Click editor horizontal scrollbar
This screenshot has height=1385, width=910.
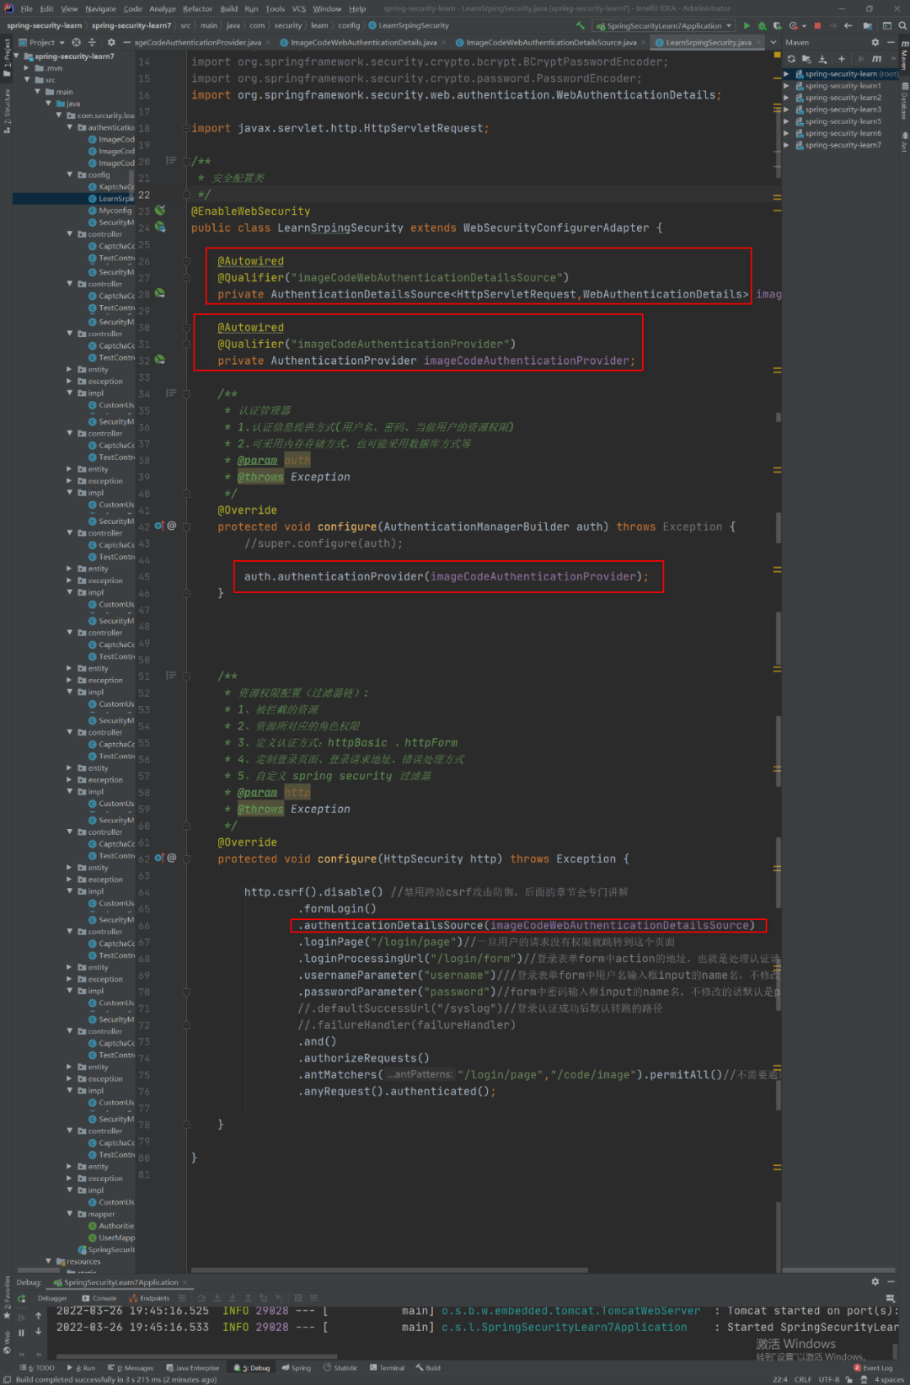pyautogui.click(x=389, y=1270)
